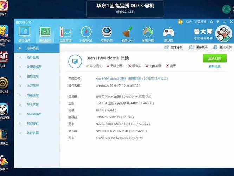Click the Red Hat 主板 motherboard value
The height and width of the screenshot is (176, 234).
point(125,103)
